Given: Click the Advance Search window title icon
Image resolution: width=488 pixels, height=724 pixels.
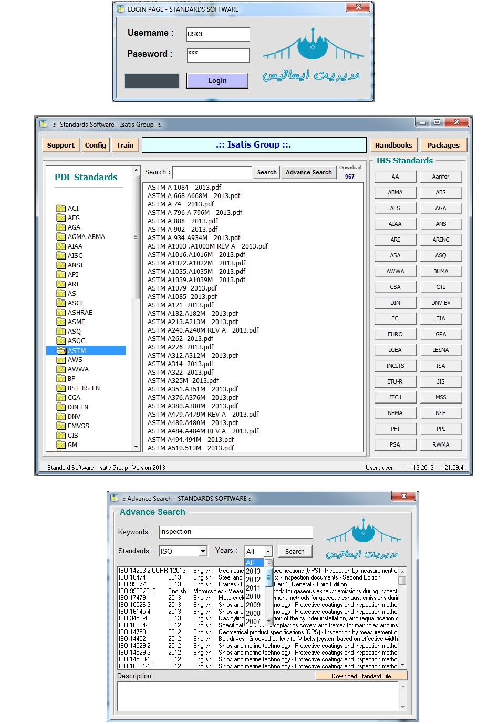Looking at the screenshot, I should click(x=114, y=498).
